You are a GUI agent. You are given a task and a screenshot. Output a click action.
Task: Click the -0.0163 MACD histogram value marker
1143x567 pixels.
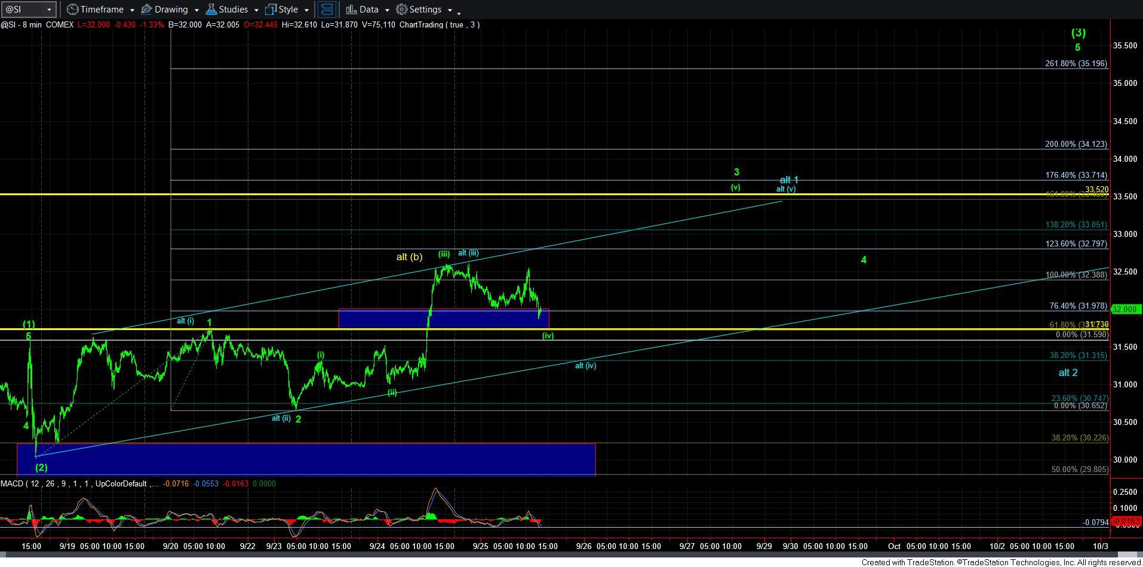1125,521
